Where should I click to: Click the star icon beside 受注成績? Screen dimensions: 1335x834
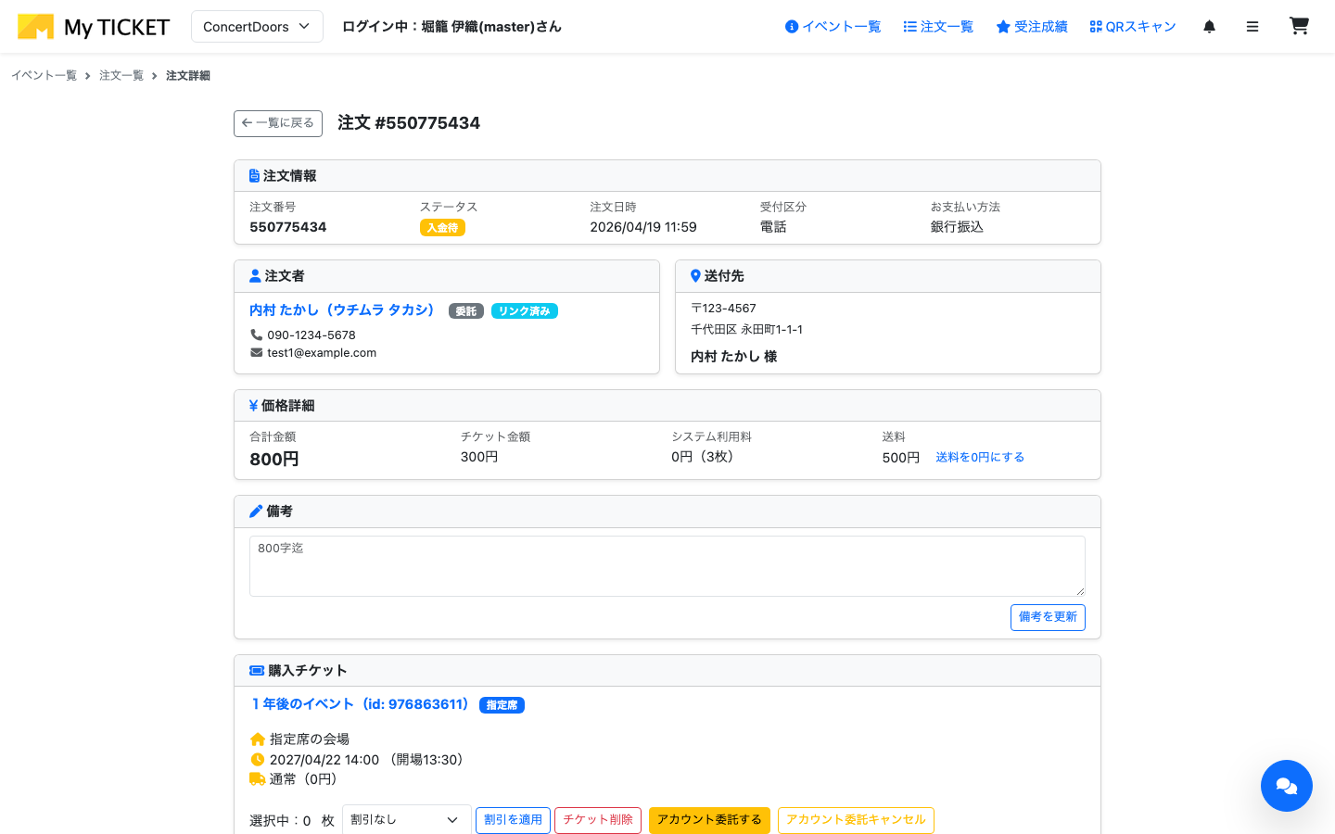1001,26
